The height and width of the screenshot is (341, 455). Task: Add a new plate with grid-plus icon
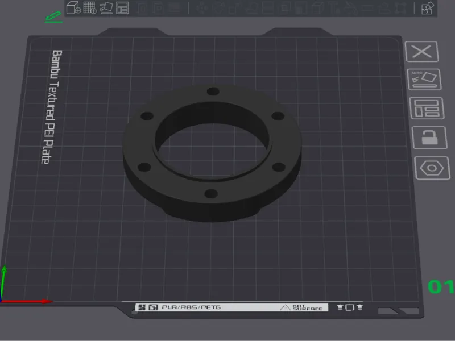click(x=90, y=7)
